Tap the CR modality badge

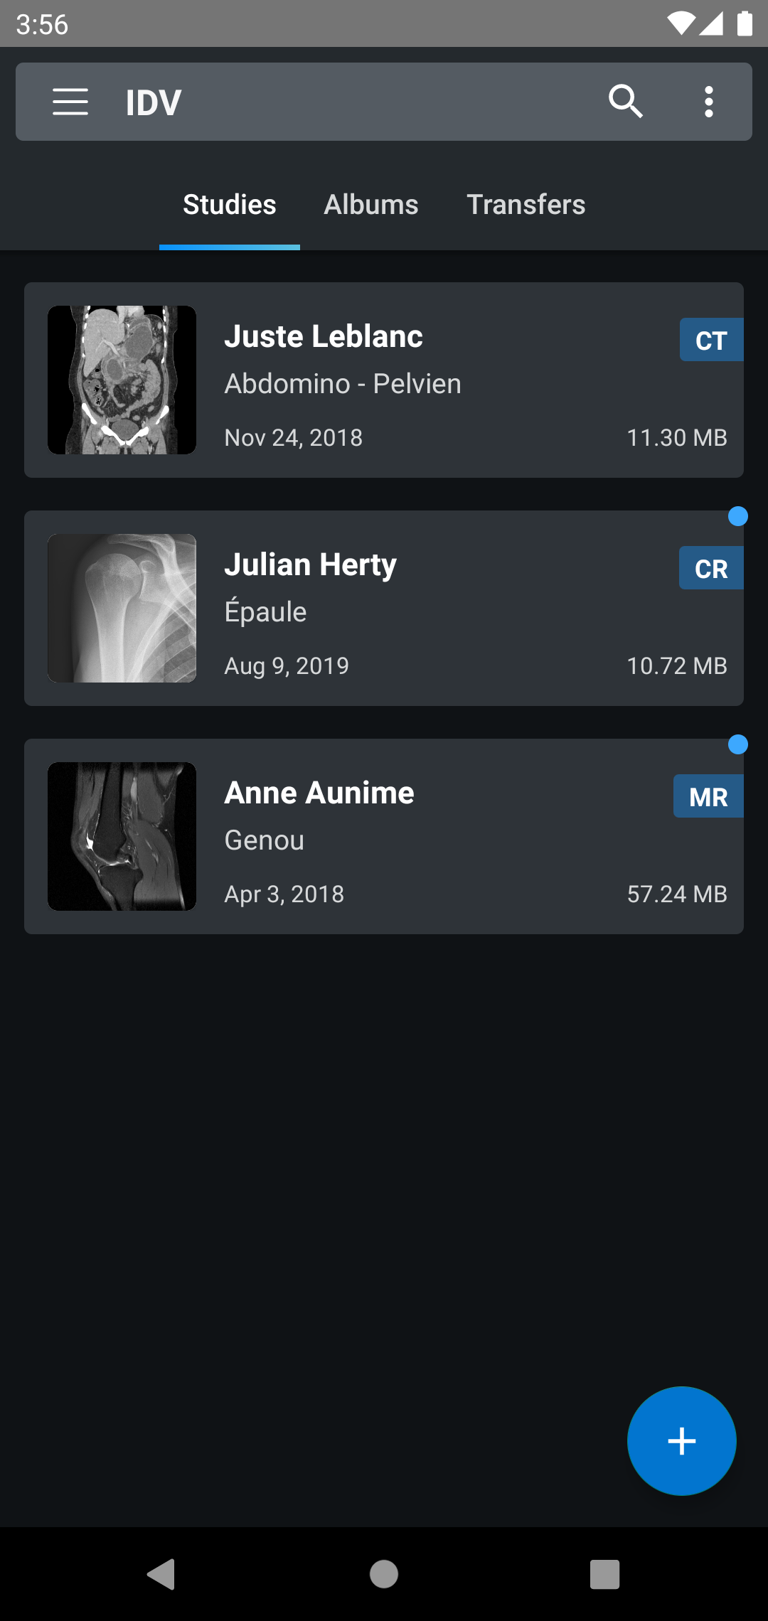click(711, 568)
